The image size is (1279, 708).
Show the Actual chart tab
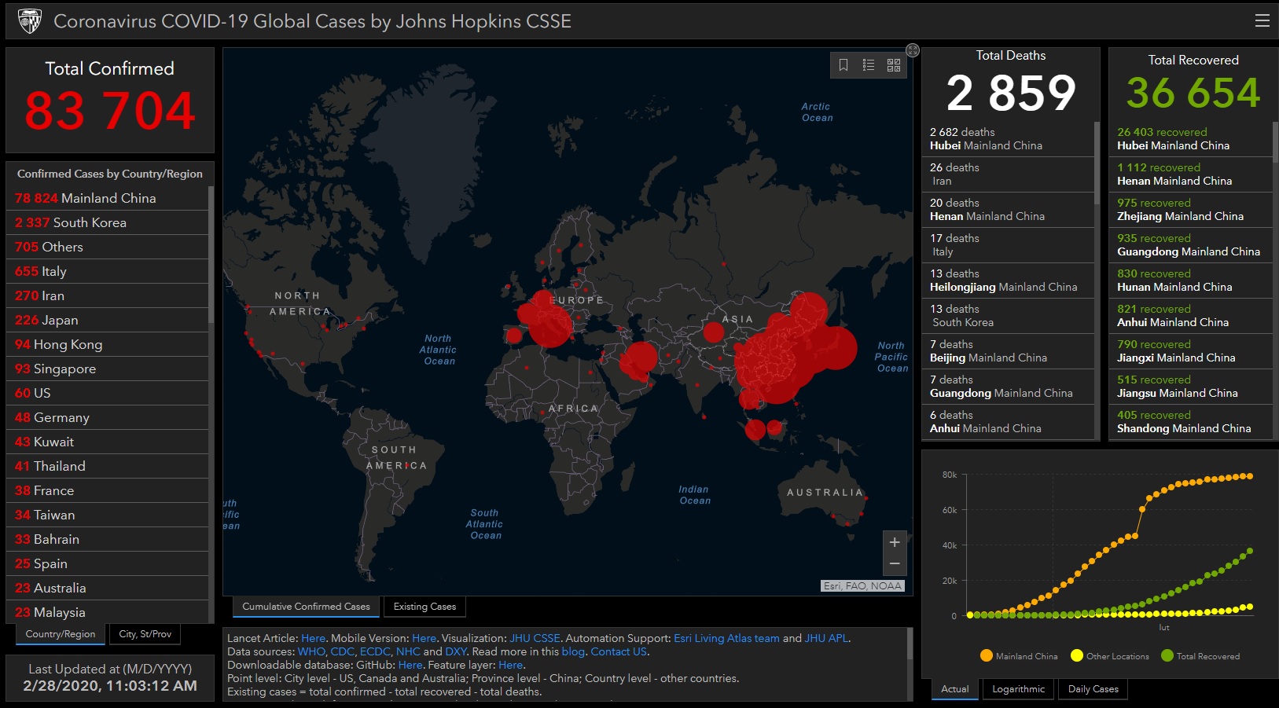point(955,689)
